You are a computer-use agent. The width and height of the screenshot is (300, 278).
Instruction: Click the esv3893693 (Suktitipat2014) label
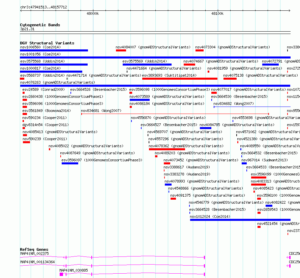pyautogui.click(x=169, y=75)
